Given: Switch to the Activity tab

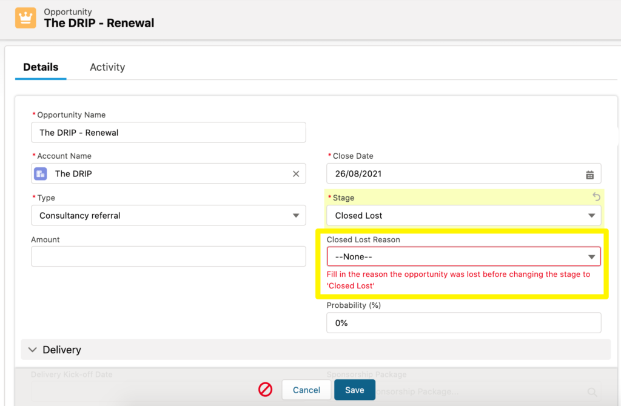Looking at the screenshot, I should click(107, 67).
